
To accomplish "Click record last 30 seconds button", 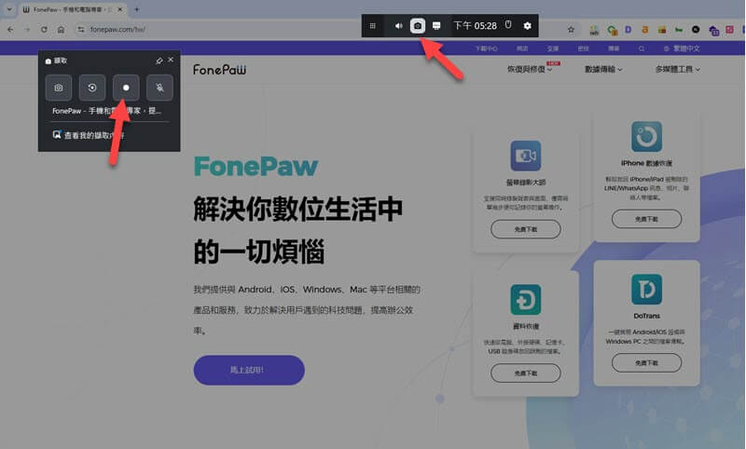I will tap(91, 88).
